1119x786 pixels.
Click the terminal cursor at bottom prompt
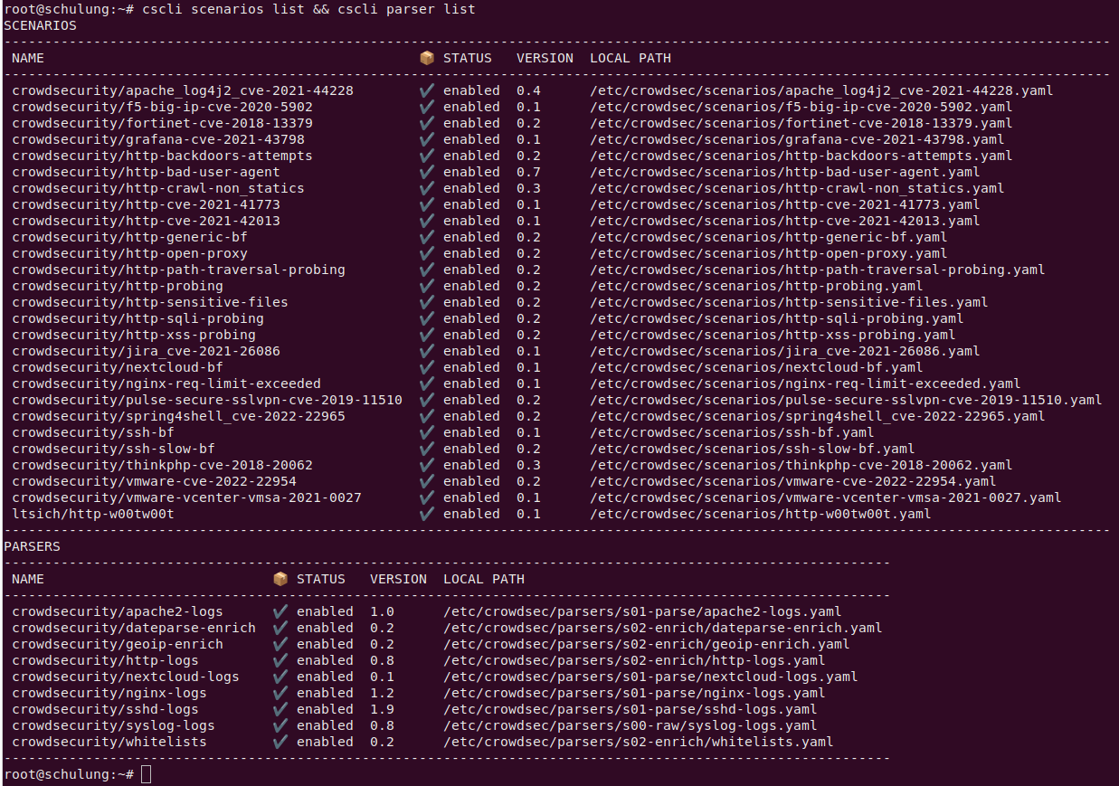coord(147,774)
